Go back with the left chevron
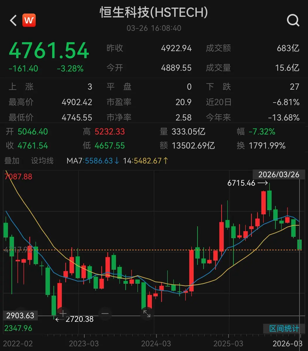This screenshot has width=308, height=351. tap(13, 20)
